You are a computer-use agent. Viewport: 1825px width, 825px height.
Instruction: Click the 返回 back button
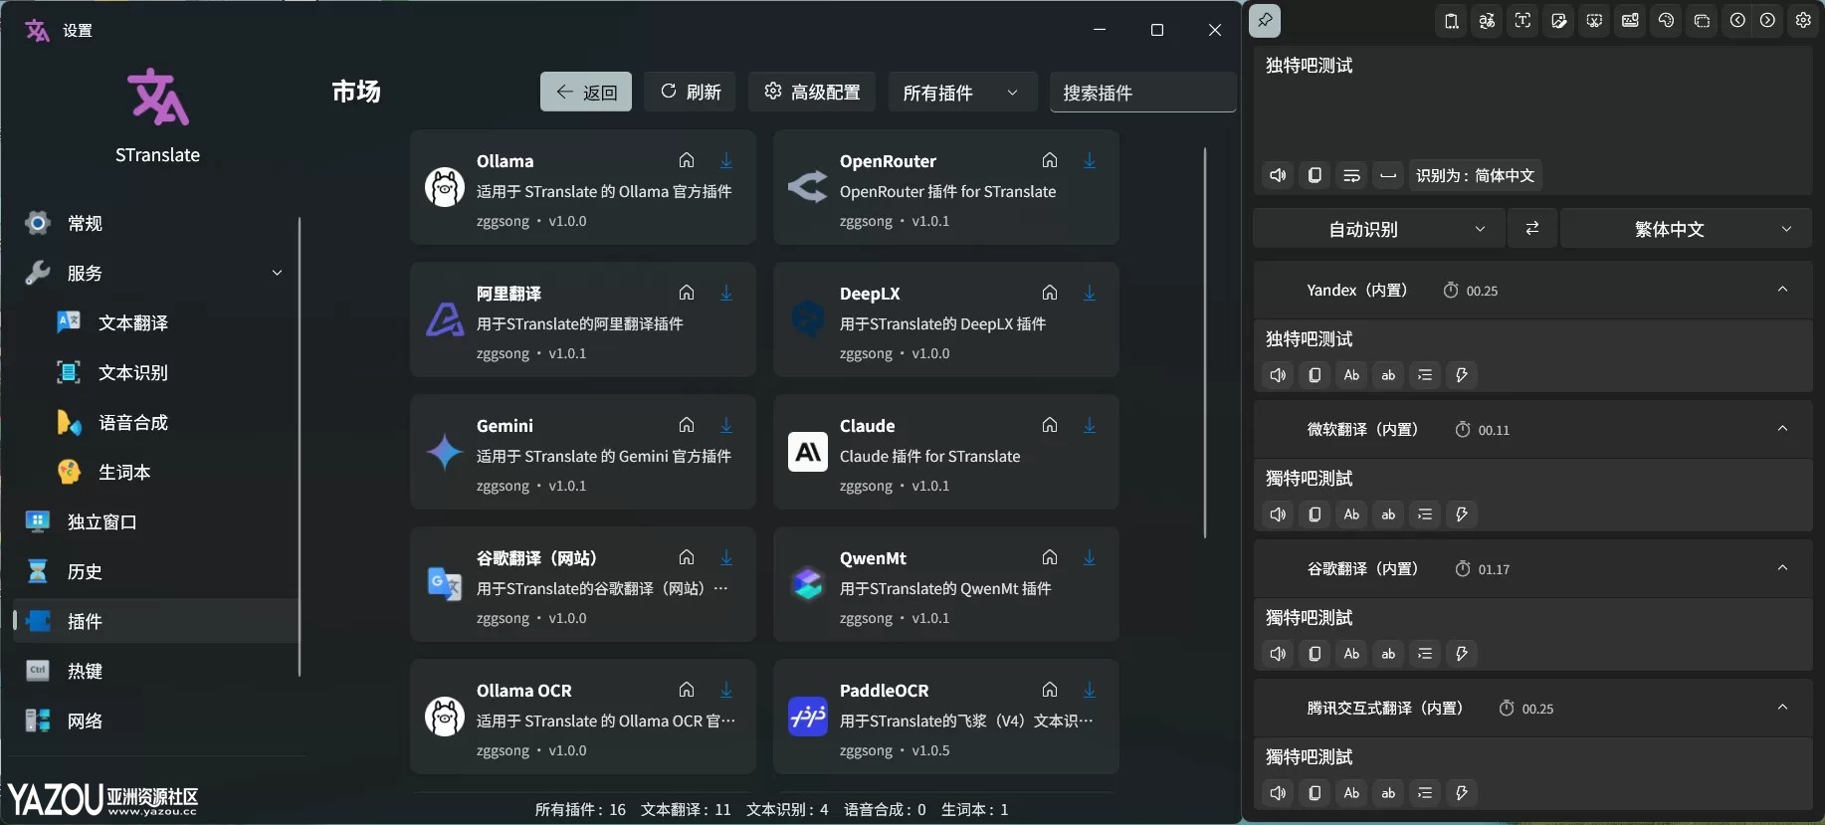(x=585, y=93)
